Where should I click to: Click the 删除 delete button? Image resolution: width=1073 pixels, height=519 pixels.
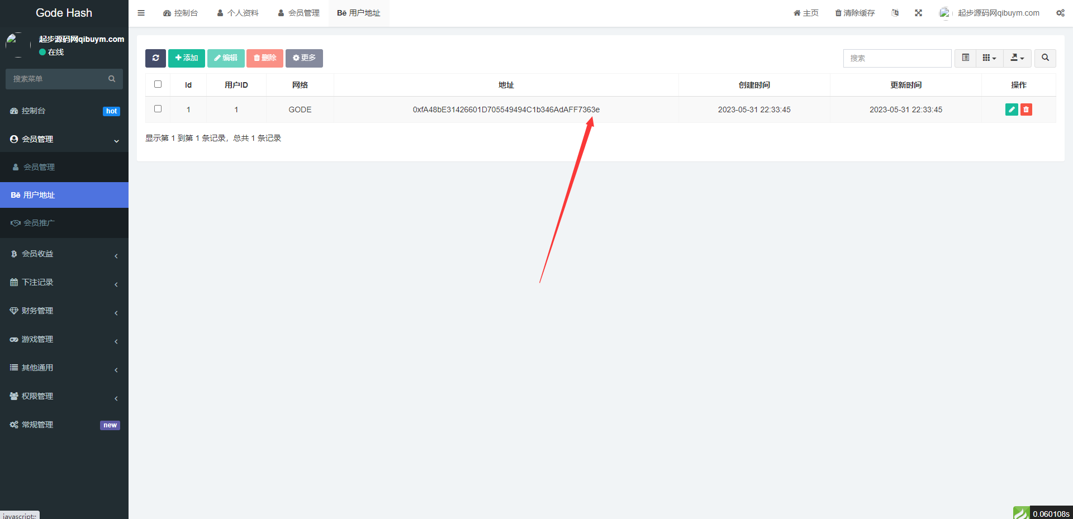point(265,58)
